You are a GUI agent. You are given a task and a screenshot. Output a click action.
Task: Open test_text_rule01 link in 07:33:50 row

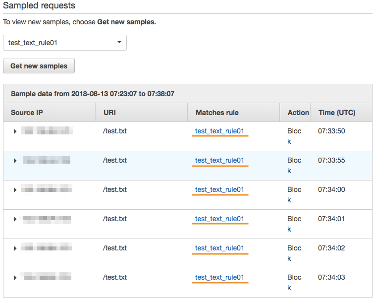click(219, 131)
